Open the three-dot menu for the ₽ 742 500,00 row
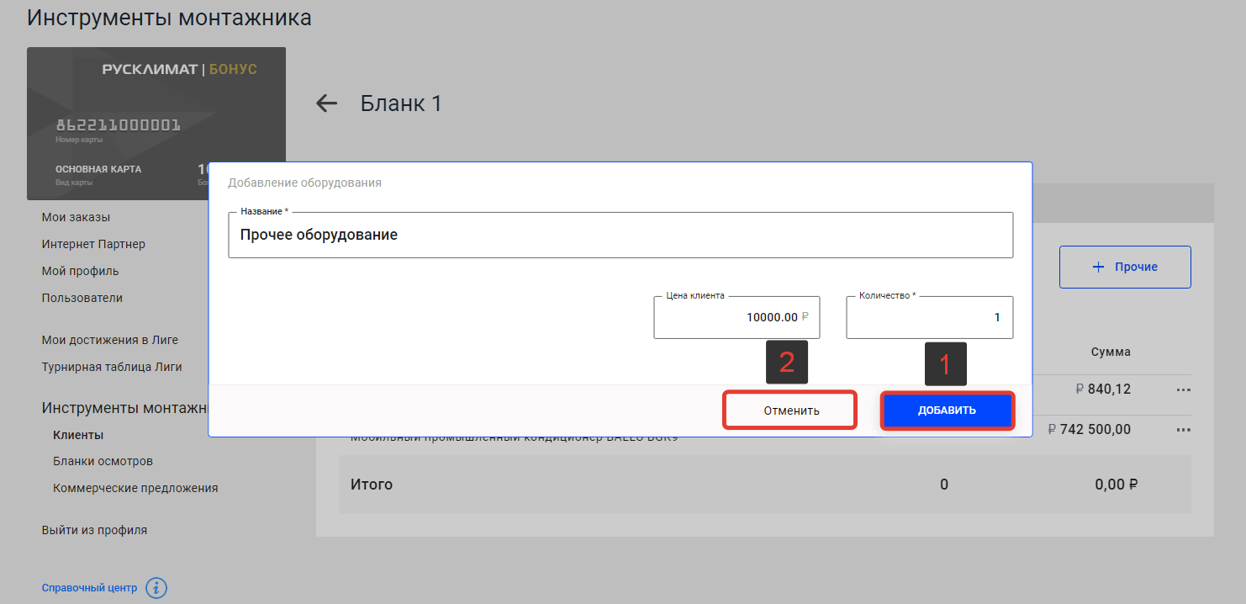Viewport: 1246px width, 604px height. [1184, 430]
